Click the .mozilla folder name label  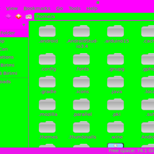click(x=48, y=114)
